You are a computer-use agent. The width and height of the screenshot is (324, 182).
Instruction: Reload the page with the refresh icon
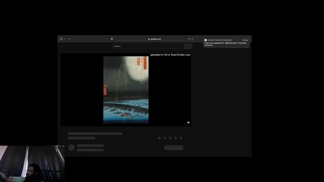point(192,39)
